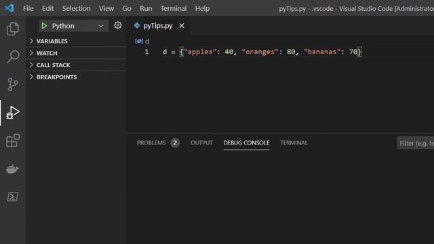Click the problems count badge showing 2

tap(175, 143)
